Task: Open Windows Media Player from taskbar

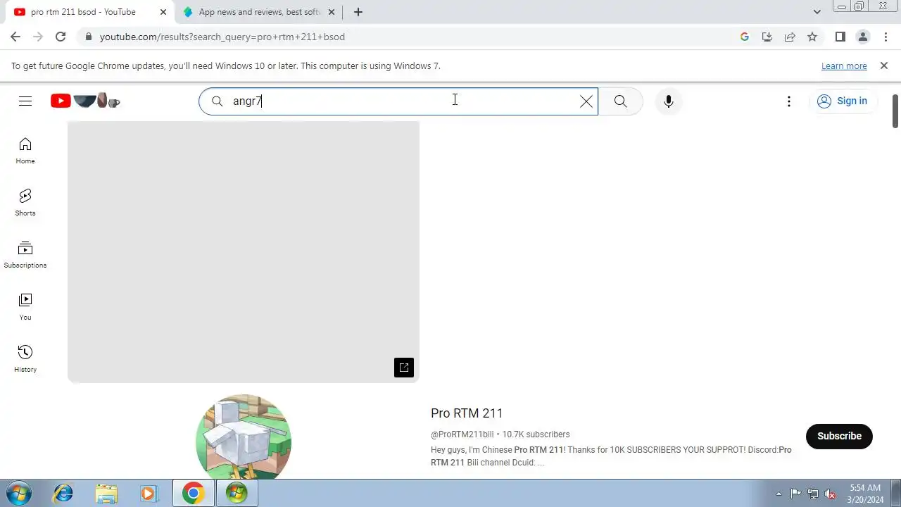Action: [x=149, y=494]
